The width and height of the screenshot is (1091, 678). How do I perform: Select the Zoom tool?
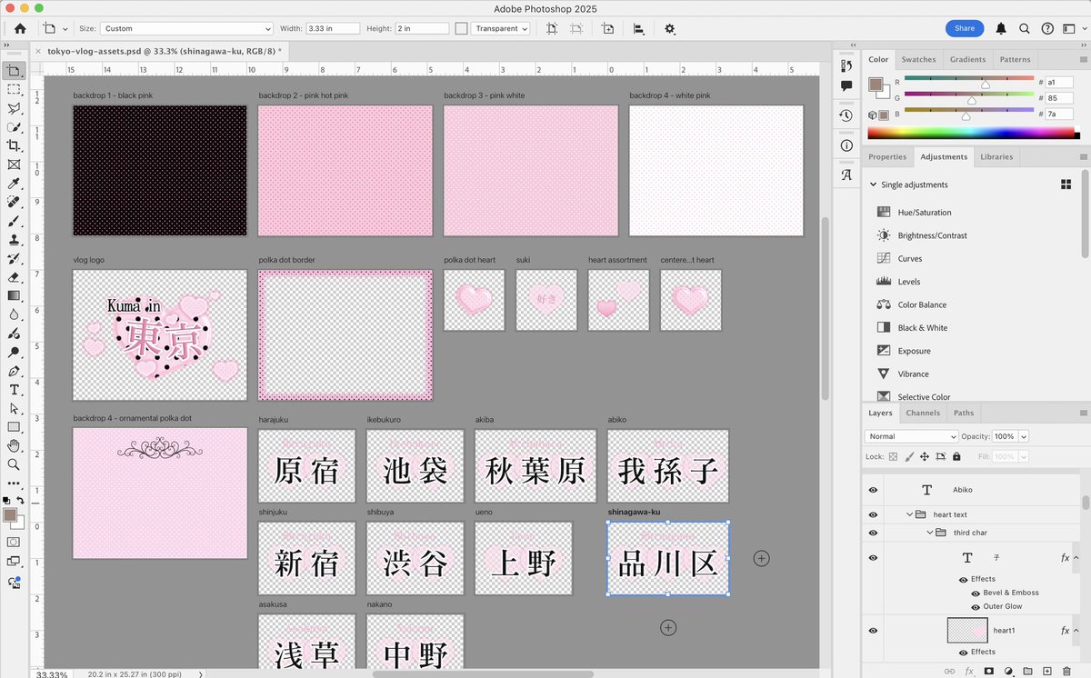[x=14, y=464]
